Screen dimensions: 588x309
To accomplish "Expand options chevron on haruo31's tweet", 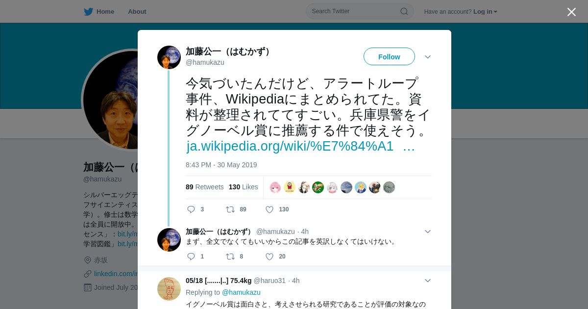I will (428, 281).
